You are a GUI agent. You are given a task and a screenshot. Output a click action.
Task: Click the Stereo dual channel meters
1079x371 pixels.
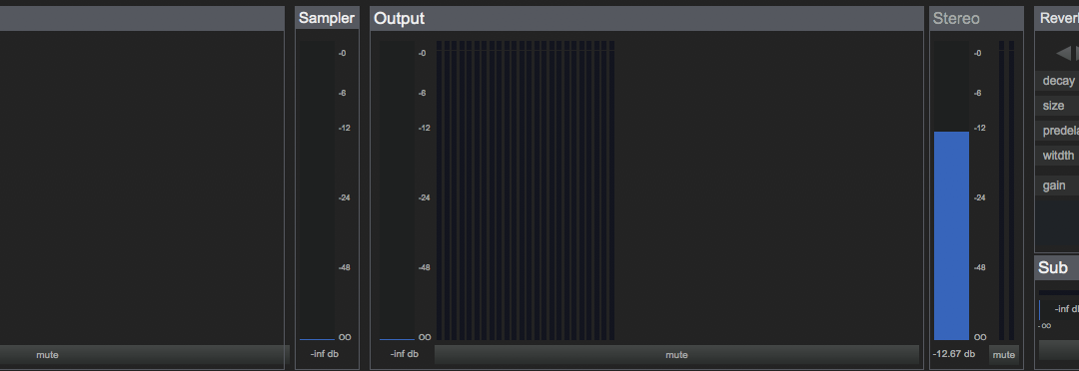click(x=1007, y=191)
